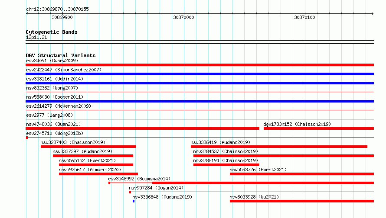The width and height of the screenshot is (386, 218).
Task: Open nsv3336848 (Audano2019) label
Action: coord(162,197)
